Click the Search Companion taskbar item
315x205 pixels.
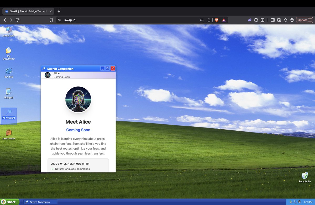click(40, 202)
